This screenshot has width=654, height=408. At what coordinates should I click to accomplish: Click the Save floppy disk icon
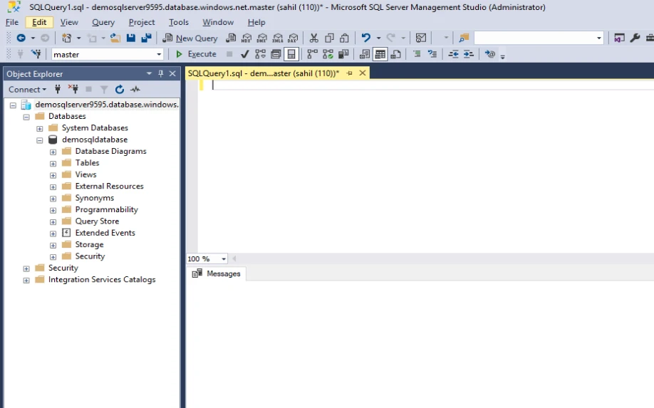click(x=131, y=38)
